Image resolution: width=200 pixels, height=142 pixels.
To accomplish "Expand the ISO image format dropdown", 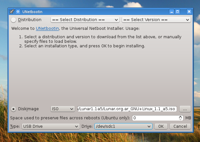I will pyautogui.click(x=63, y=109).
